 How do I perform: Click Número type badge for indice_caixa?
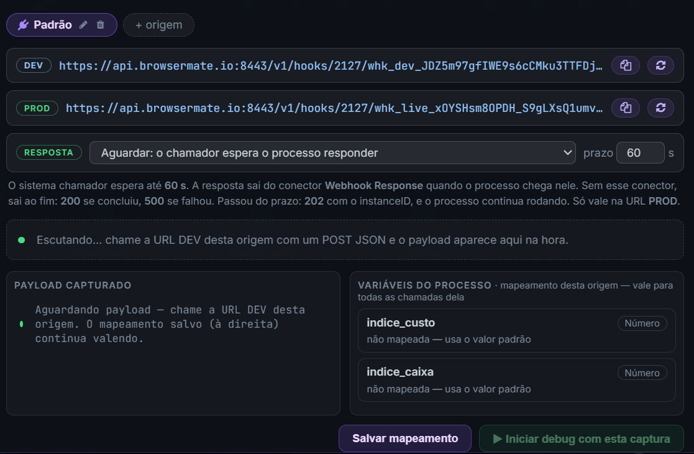click(642, 373)
